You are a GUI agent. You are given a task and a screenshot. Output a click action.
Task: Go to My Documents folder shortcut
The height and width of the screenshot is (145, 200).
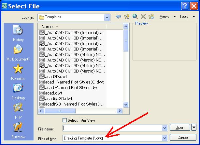(x=18, y=53)
